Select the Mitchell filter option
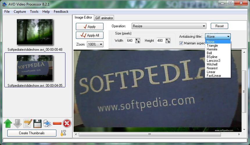250x145 pixels. (x=218, y=64)
